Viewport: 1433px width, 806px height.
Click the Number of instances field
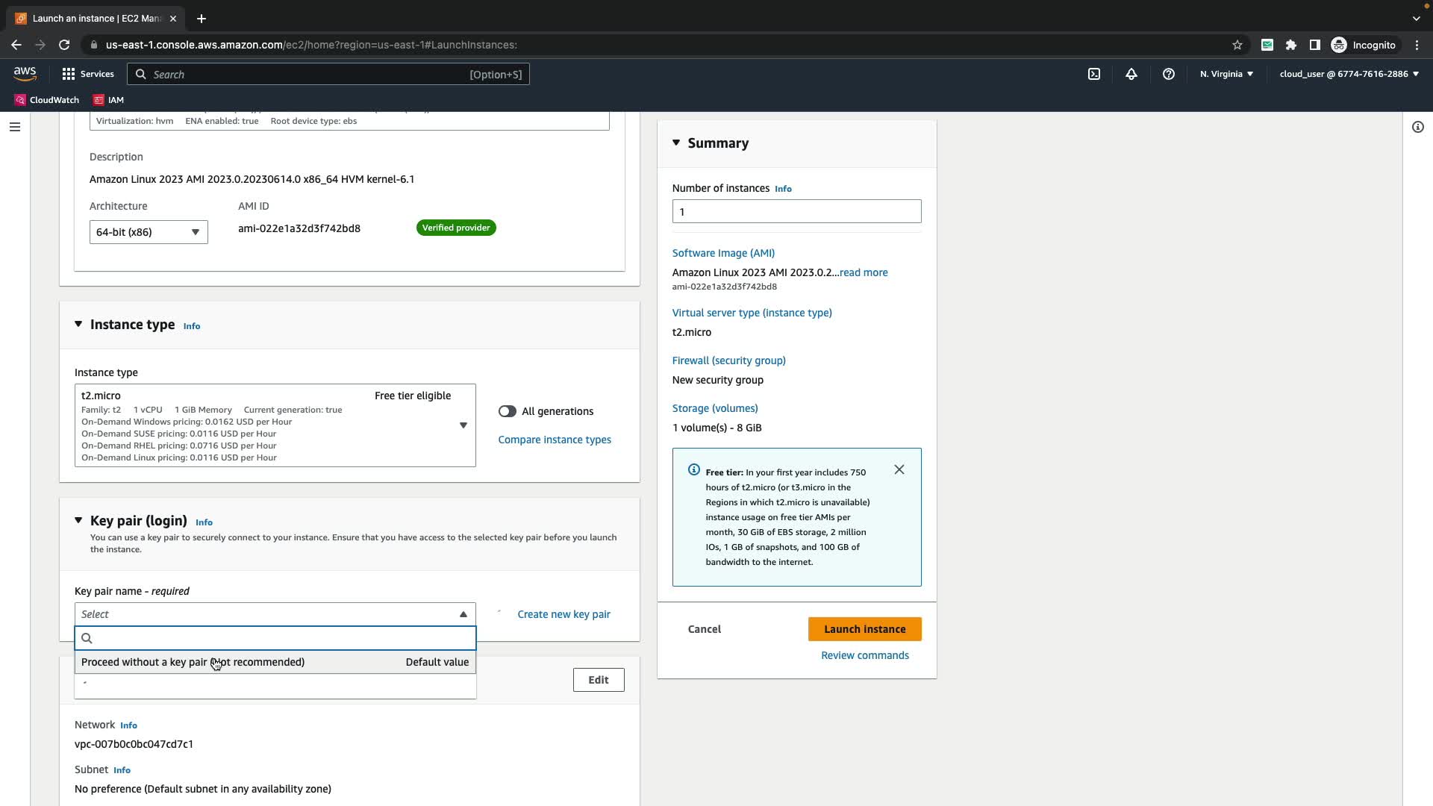pos(796,211)
